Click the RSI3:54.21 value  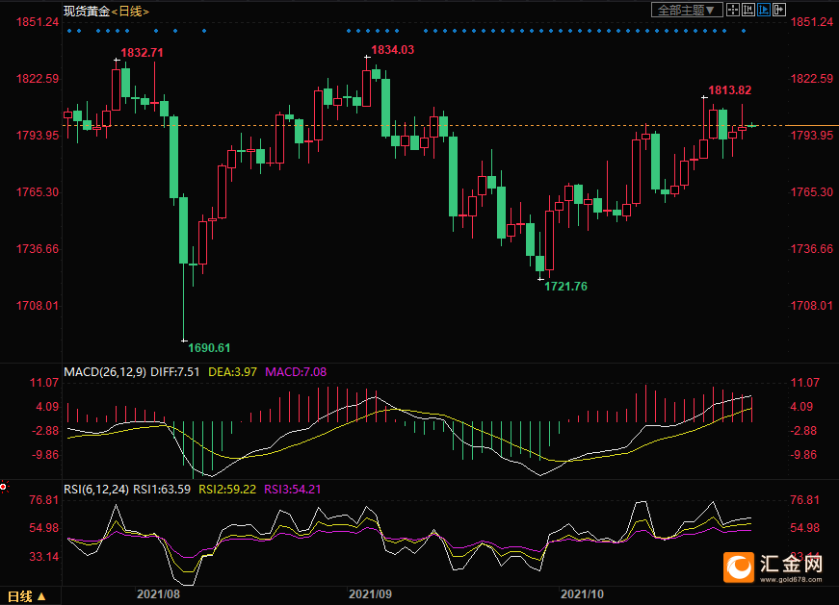coord(293,489)
